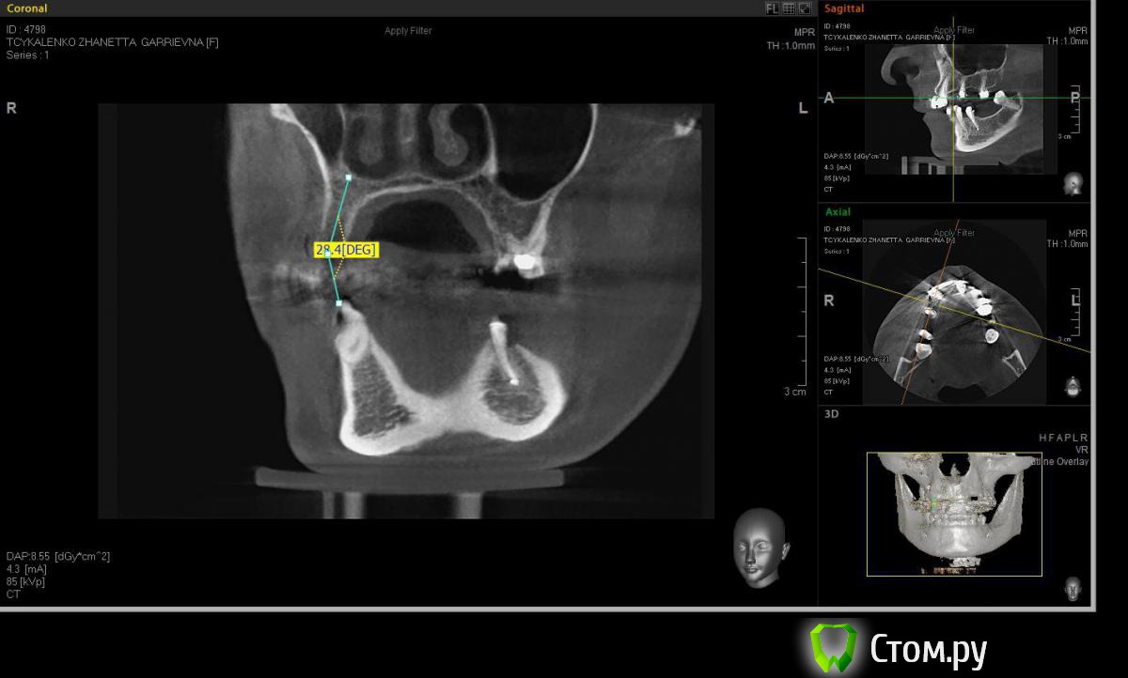Toggle Apply Filter in the Coronal view

[408, 31]
